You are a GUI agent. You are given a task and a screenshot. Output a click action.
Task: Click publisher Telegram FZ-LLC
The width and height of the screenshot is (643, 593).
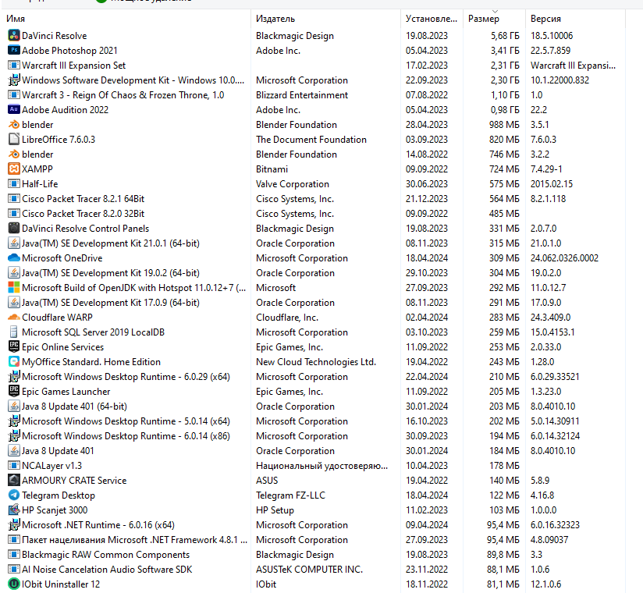tap(290, 495)
